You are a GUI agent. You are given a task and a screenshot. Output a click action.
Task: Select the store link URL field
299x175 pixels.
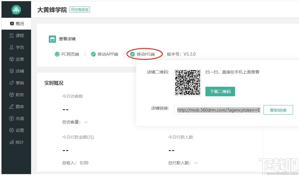click(218, 110)
